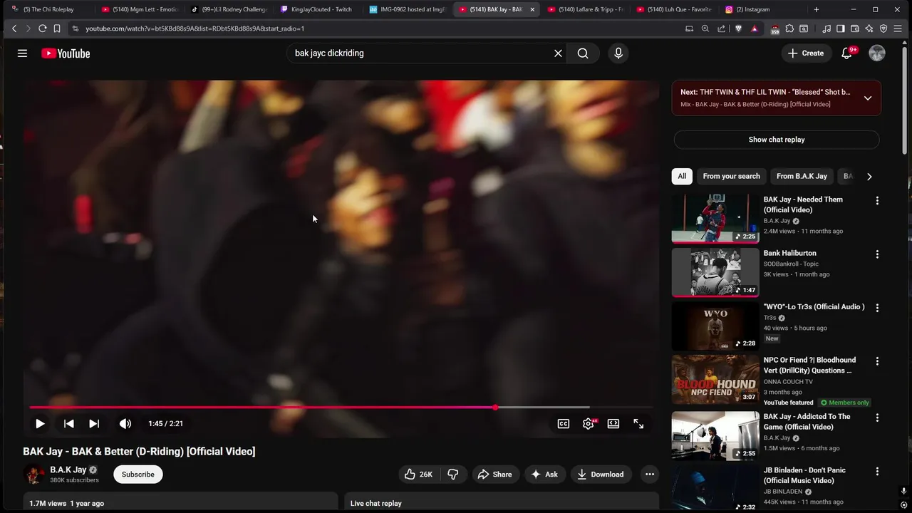Switch to the Instagram tab

pyautogui.click(x=761, y=9)
